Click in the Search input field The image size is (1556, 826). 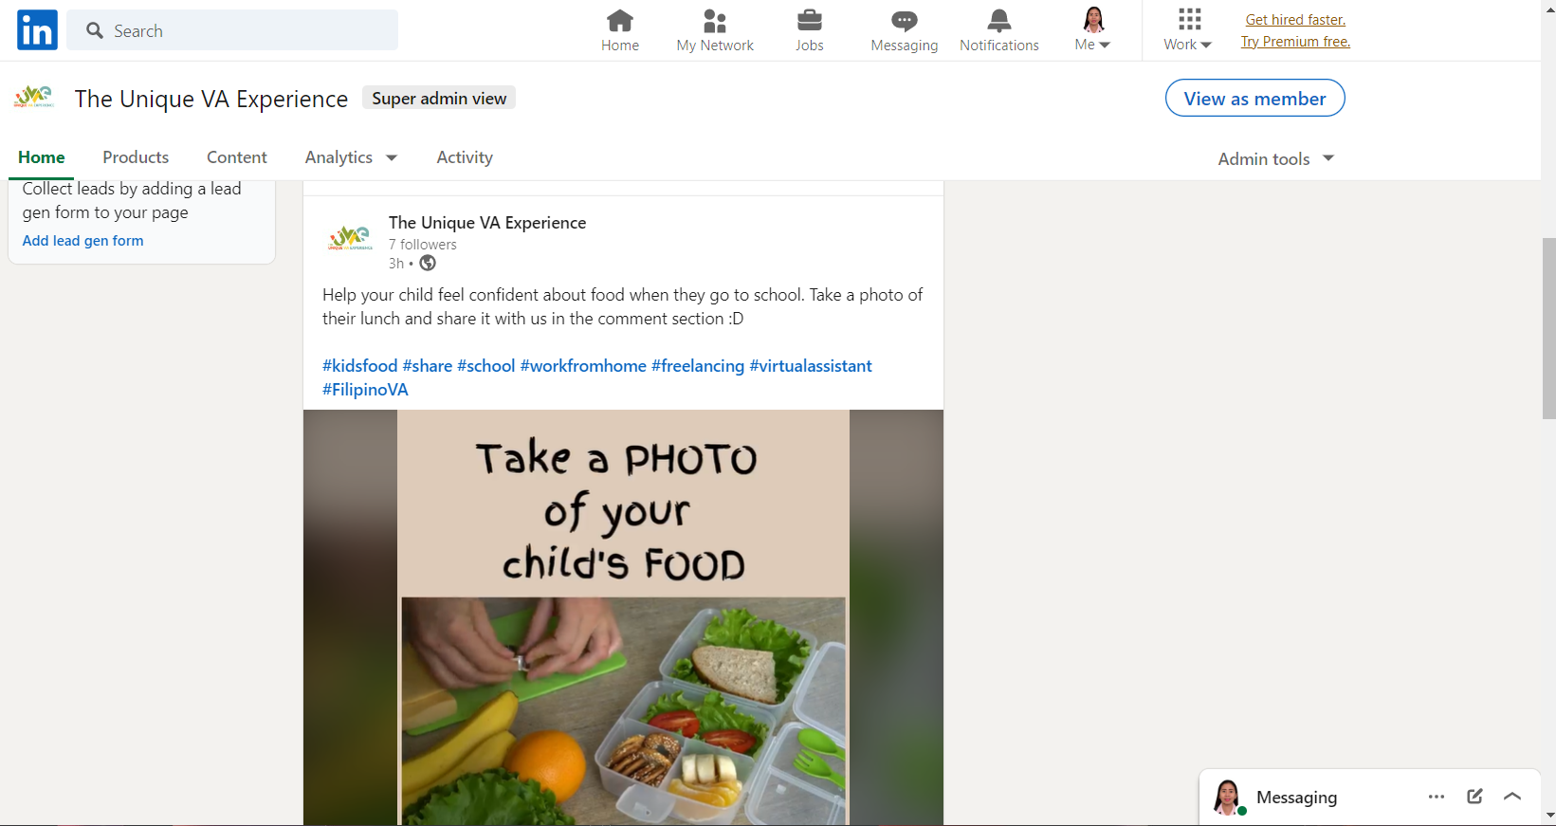(232, 30)
